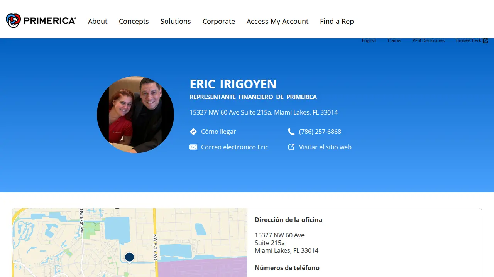This screenshot has width=494, height=277.
Task: Click the email envelope icon
Action: coord(193,147)
